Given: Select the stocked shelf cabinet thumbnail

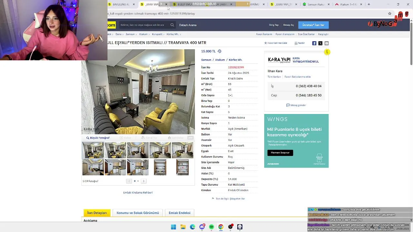Looking at the screenshot, I should (x=183, y=167).
